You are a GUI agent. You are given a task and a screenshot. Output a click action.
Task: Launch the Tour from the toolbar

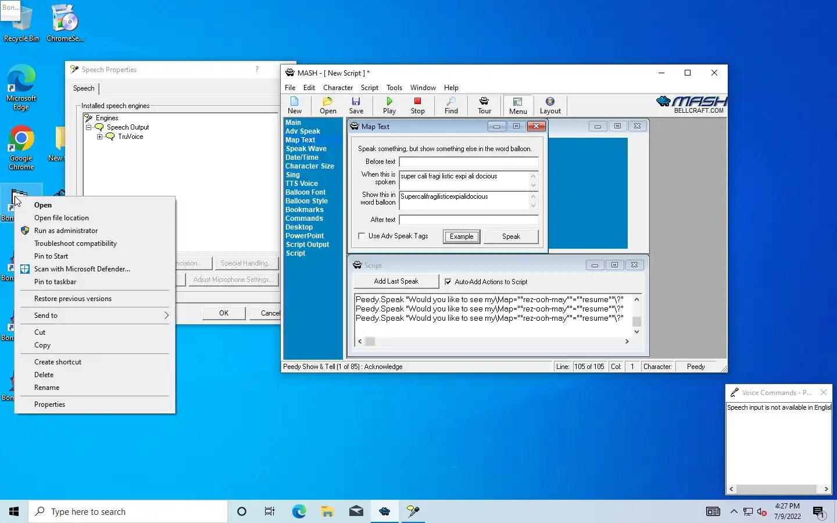click(x=484, y=105)
